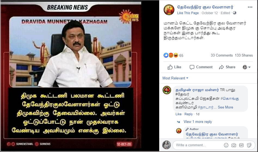Viewport: 258px width, 152px height.
Task: Share the post
Action: pyautogui.click(x=227, y=67)
